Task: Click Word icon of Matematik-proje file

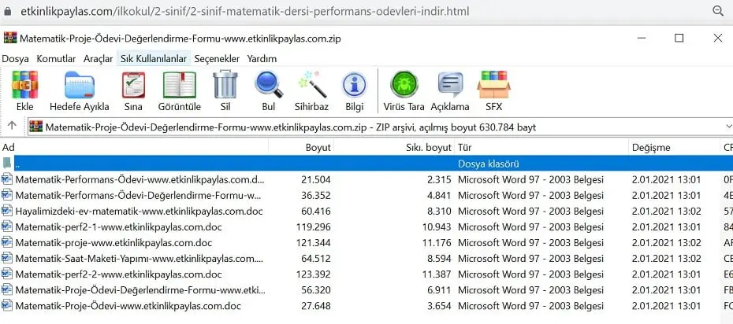Action: tap(7, 243)
